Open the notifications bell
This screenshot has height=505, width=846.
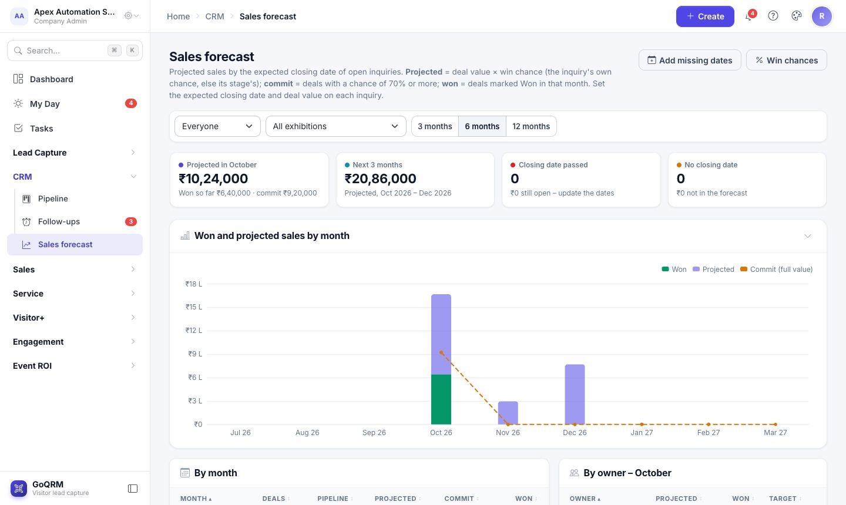[749, 16]
